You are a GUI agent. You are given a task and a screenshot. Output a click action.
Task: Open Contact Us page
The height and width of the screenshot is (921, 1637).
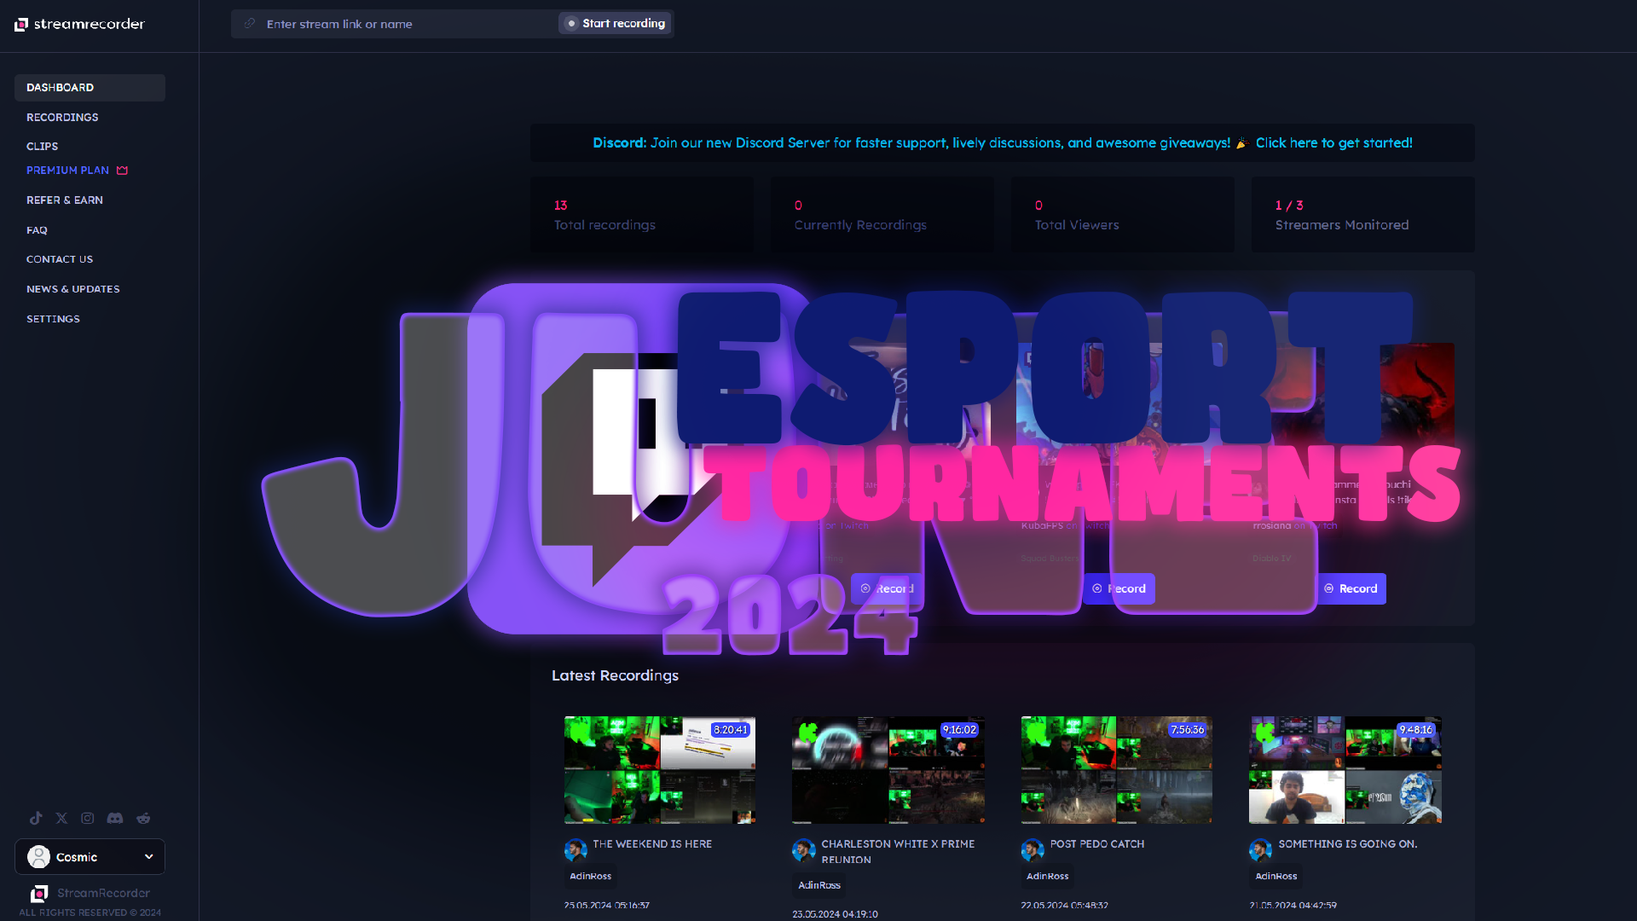click(60, 259)
